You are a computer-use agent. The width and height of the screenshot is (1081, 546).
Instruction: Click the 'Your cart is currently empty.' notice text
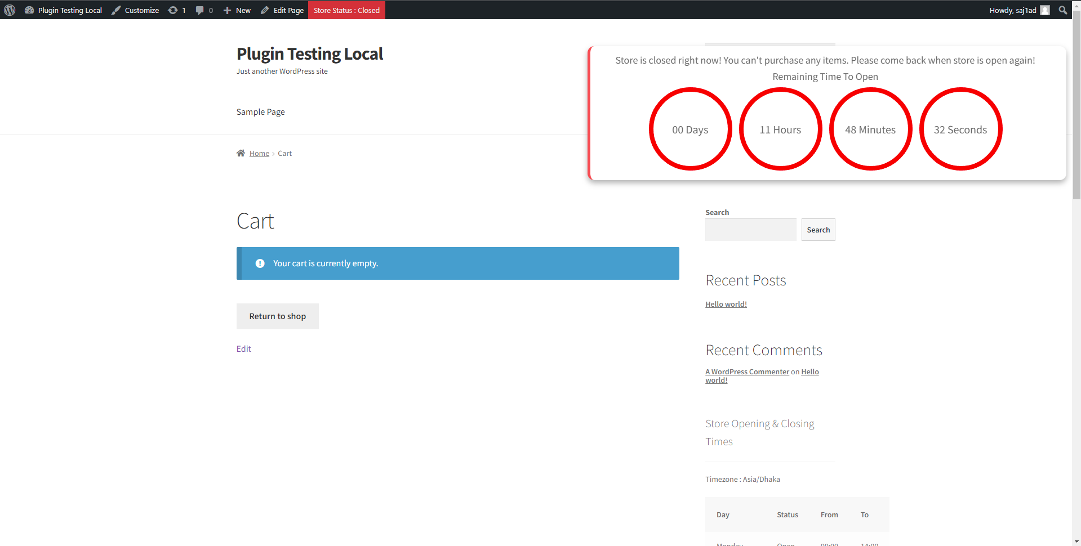pos(326,263)
